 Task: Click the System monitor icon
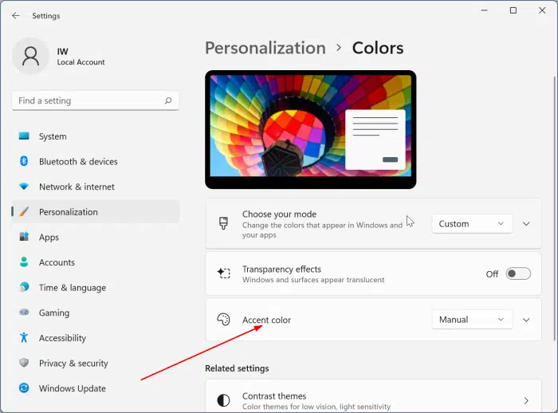click(x=24, y=136)
